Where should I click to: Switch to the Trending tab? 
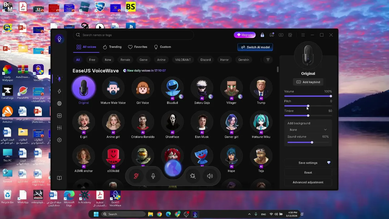coord(112,47)
